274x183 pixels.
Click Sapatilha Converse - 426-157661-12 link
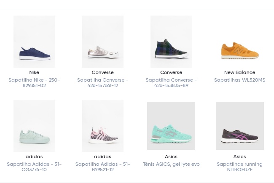[102, 83]
